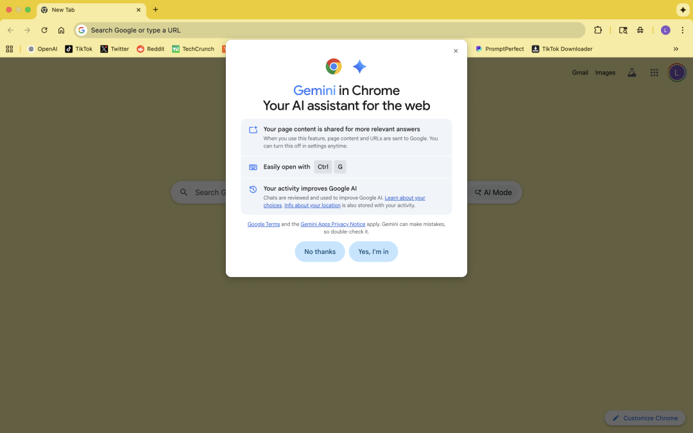Open the bookmarks apps grid icon

tap(10, 49)
